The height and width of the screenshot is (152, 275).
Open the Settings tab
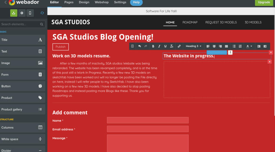(120, 2)
